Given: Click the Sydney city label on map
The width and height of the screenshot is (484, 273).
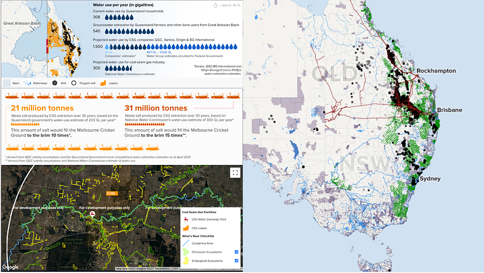Looking at the screenshot, I should tap(430, 178).
